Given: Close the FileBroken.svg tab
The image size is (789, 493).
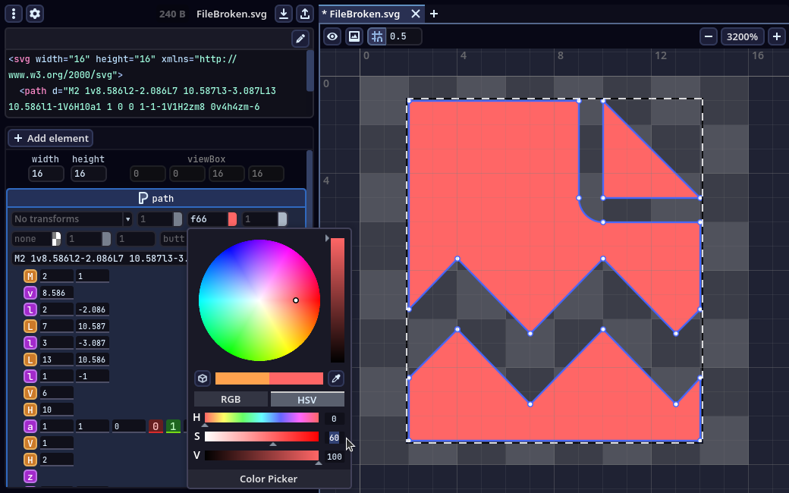Looking at the screenshot, I should point(416,14).
